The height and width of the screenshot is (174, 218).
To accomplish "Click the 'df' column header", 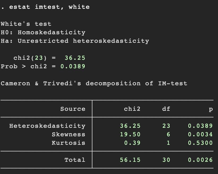I will 166,109.
